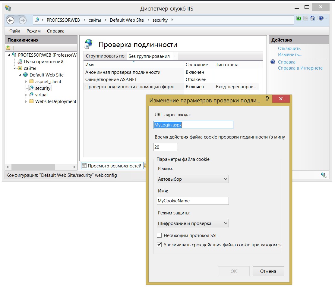Click PROFESSORWEB in breadcrumb path
This screenshot has width=335, height=287.
point(63,20)
